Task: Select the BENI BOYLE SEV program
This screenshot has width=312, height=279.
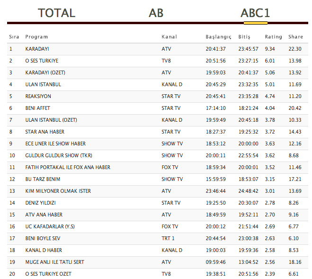Action: tap(43, 238)
